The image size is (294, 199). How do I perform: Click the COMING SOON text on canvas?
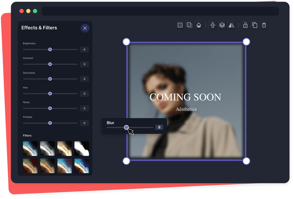point(185,97)
